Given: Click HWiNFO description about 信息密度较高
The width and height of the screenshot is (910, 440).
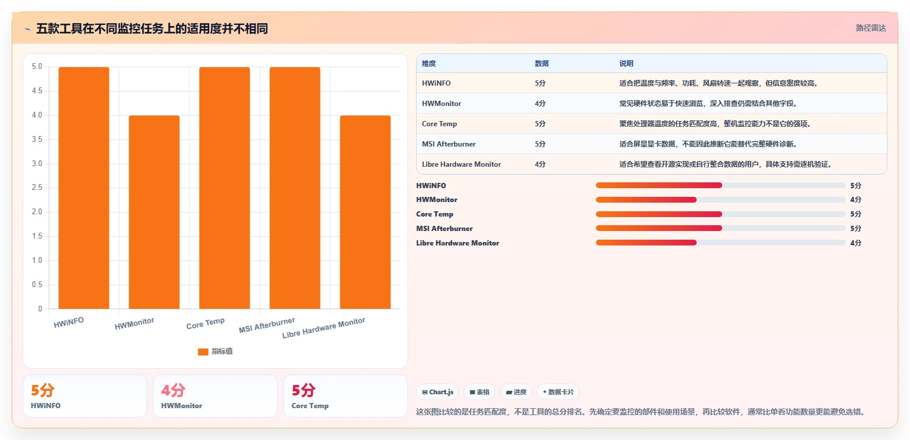Looking at the screenshot, I should pos(719,83).
